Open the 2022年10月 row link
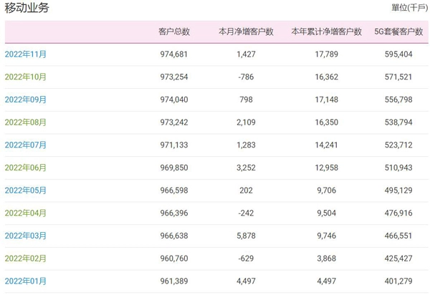This screenshot has height=295, width=430. (x=26, y=77)
